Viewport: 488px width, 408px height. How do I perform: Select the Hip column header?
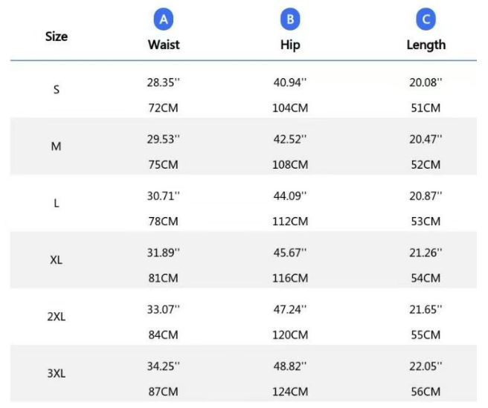[x=290, y=45]
